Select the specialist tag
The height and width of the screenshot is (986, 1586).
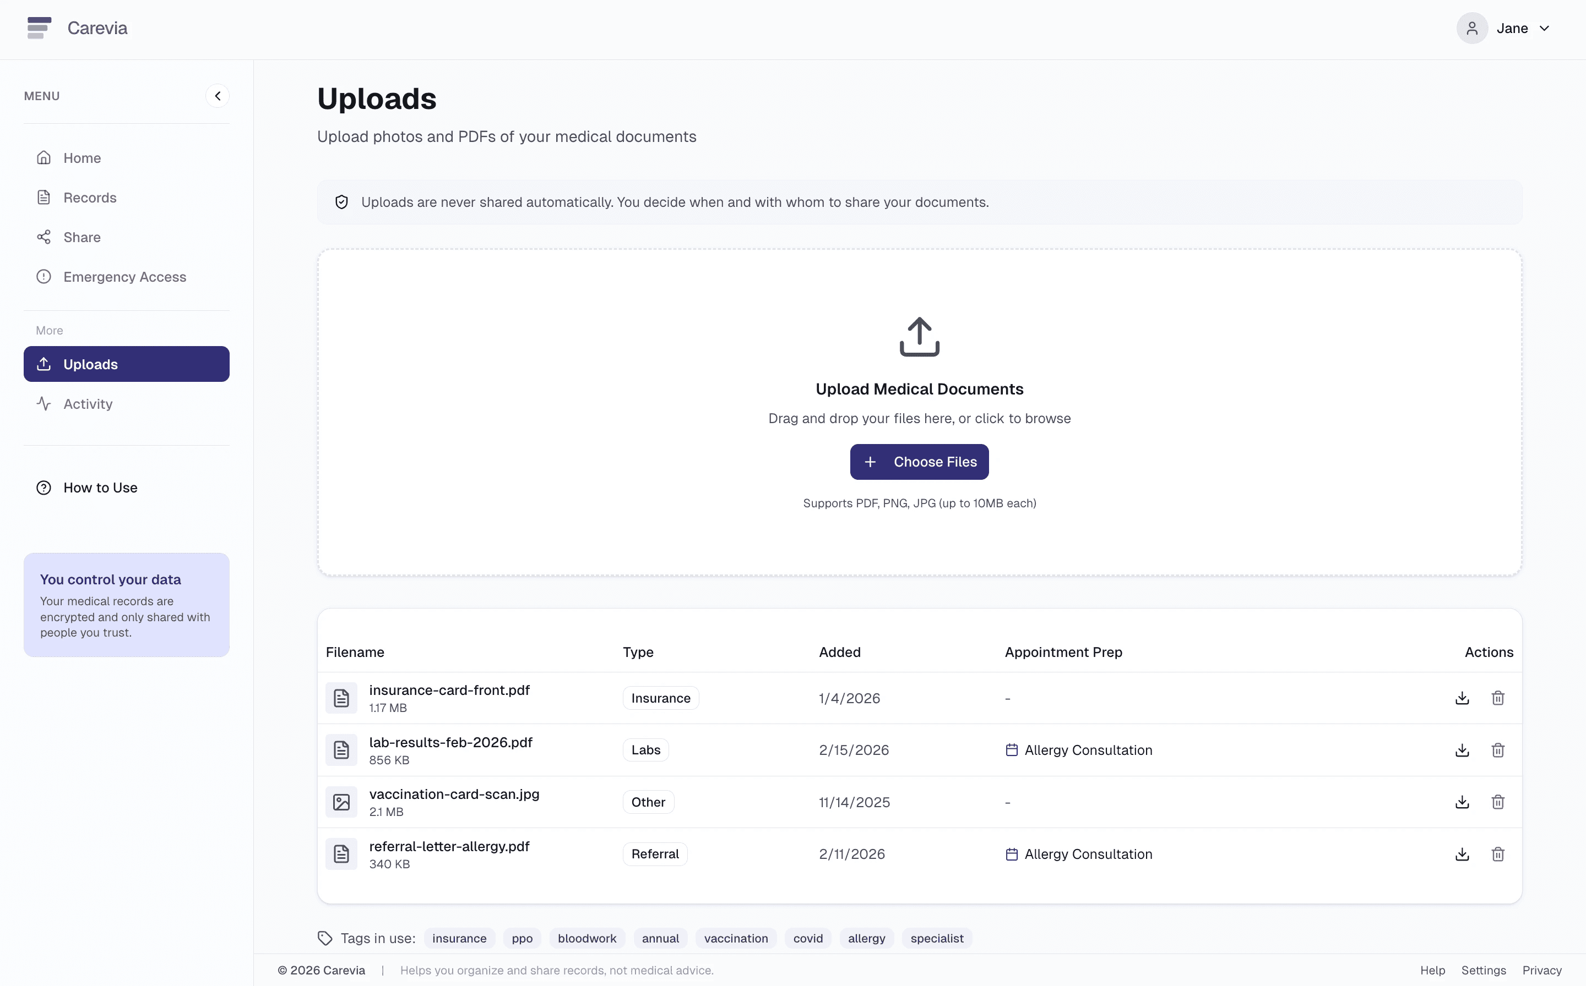point(937,938)
